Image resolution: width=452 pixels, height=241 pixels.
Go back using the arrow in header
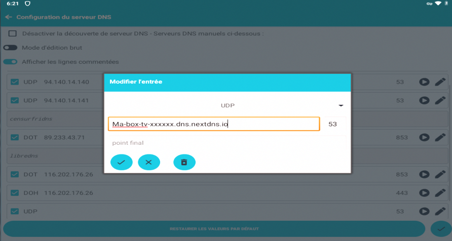click(x=8, y=17)
